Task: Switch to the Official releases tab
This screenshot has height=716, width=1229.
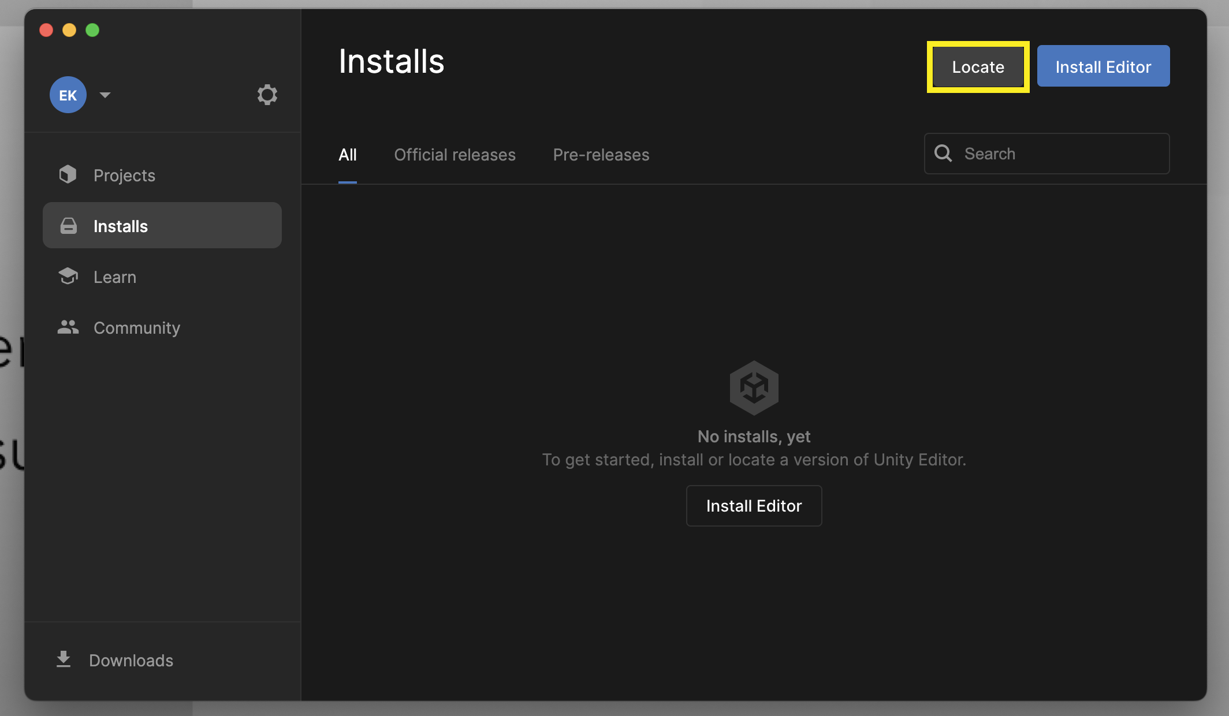Action: [455, 155]
